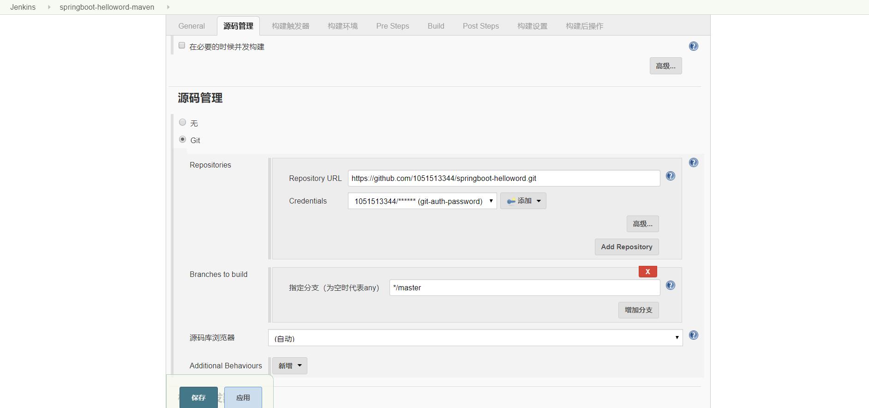Switch to the 源码管理 tab

coord(238,26)
